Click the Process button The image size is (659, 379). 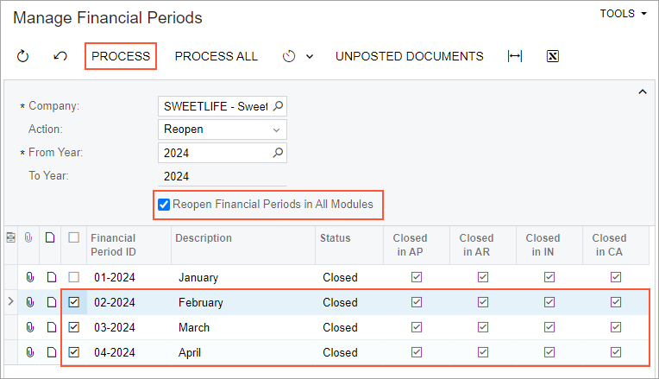coord(121,56)
